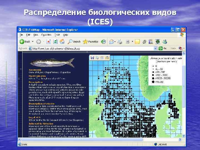
Task: Open the Favorites star button
Action: [x=91, y=42]
